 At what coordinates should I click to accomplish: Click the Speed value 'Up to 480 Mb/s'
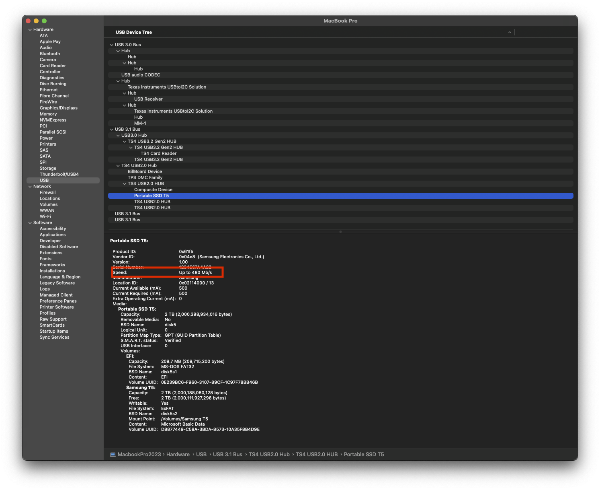pos(195,273)
